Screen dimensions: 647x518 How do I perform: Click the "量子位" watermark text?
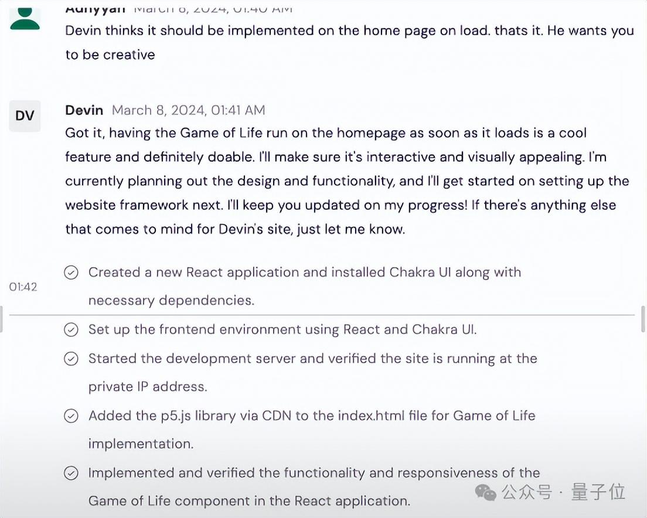[598, 492]
